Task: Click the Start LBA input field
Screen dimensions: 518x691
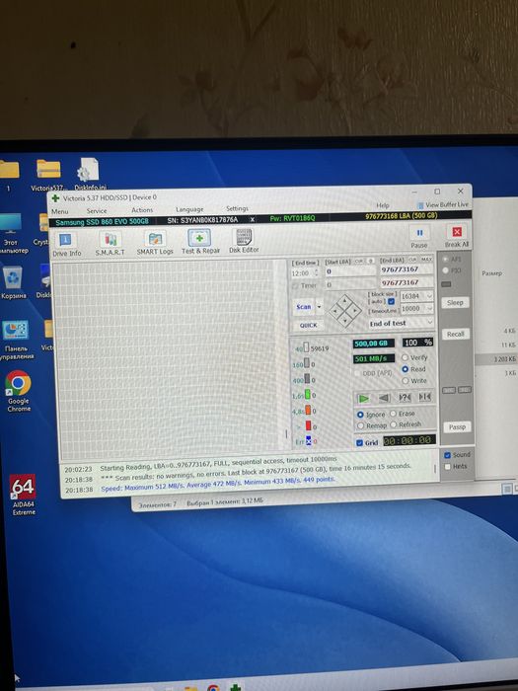Action: point(350,271)
